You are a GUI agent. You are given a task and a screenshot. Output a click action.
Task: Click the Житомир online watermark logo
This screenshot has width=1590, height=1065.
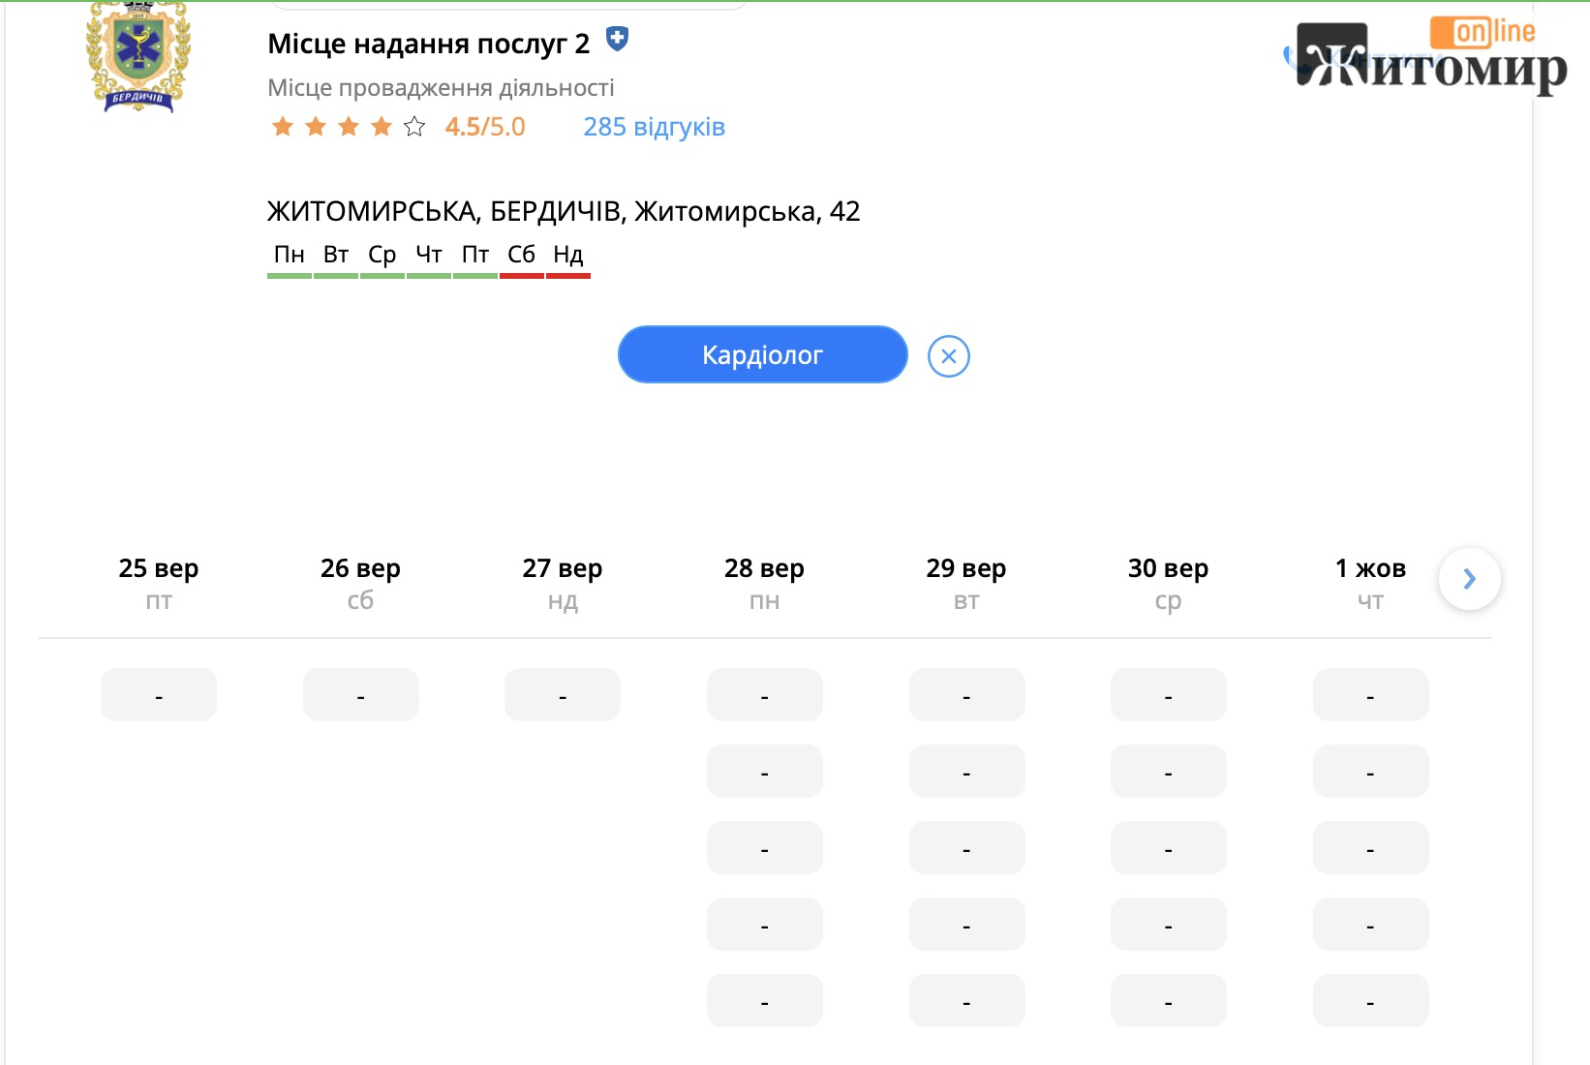[1430, 56]
